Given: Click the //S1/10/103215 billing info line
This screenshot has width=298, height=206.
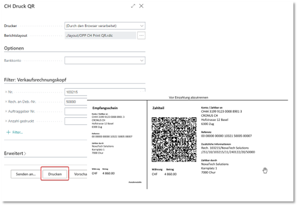Looking at the screenshot, I should pyautogui.click(x=228, y=152).
